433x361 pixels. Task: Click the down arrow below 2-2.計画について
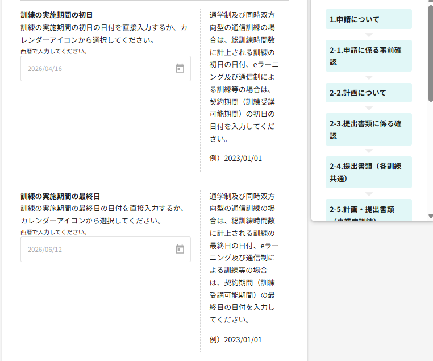click(x=368, y=108)
